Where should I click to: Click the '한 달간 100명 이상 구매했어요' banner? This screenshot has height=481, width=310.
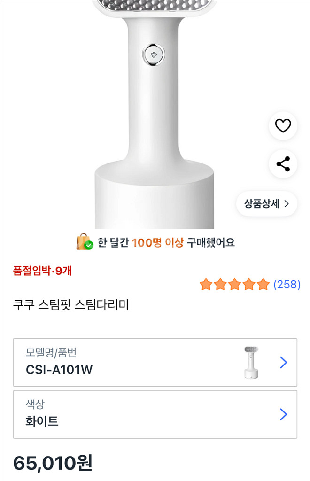(x=155, y=242)
